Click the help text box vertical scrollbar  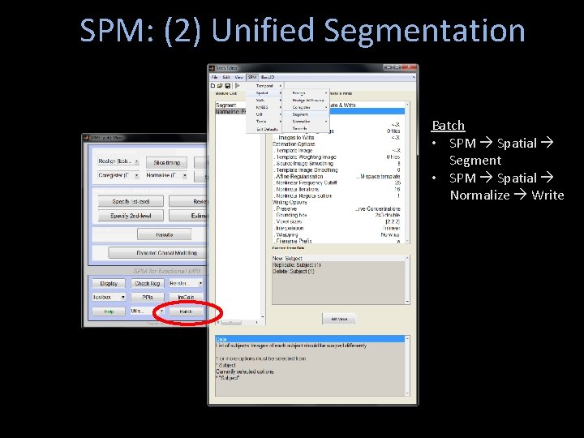(x=407, y=366)
